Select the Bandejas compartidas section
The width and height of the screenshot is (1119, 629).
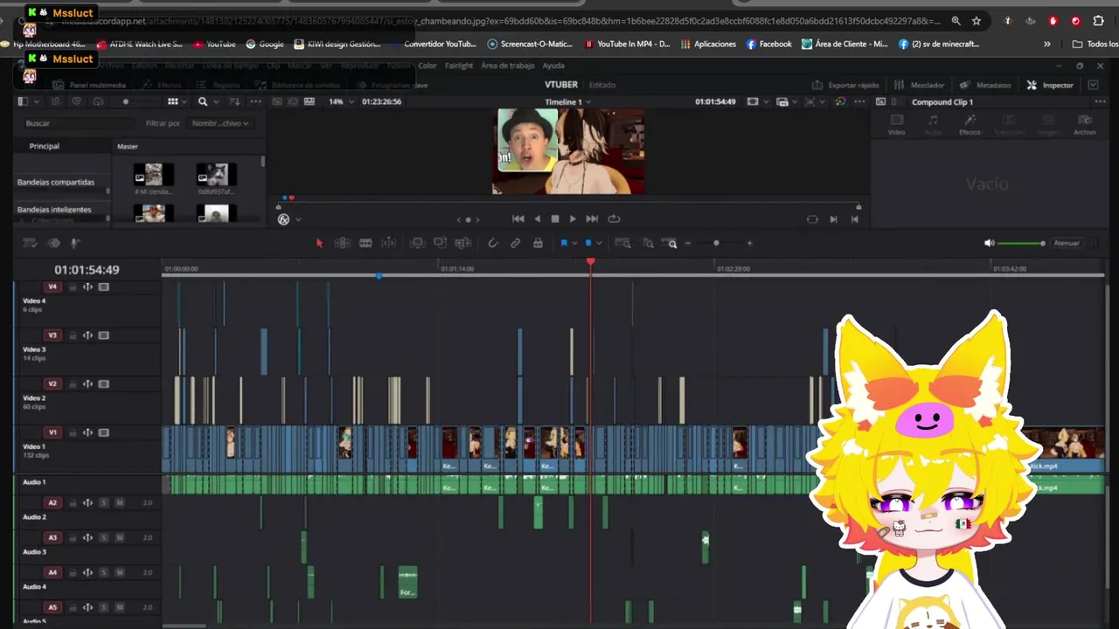(56, 183)
